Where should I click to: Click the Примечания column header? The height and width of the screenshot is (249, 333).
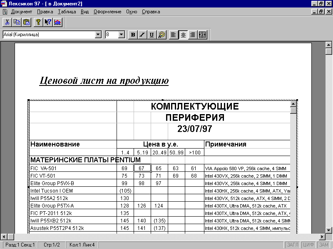(x=247, y=144)
